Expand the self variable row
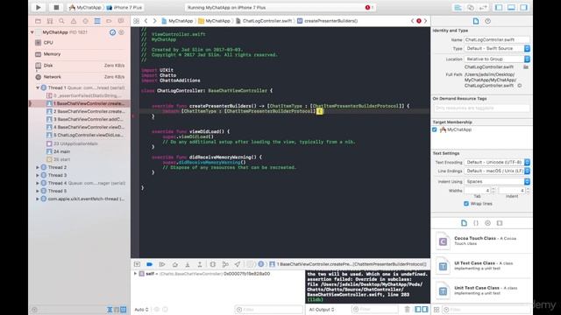561x315 pixels. pyautogui.click(x=136, y=274)
